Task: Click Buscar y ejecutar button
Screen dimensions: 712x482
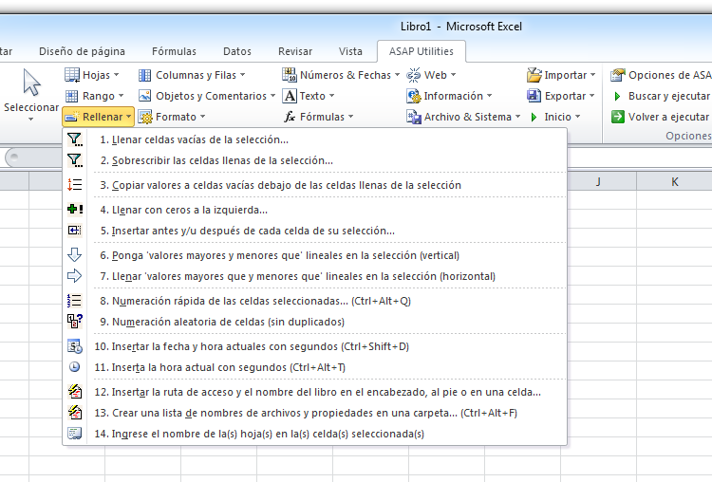Action: (661, 96)
